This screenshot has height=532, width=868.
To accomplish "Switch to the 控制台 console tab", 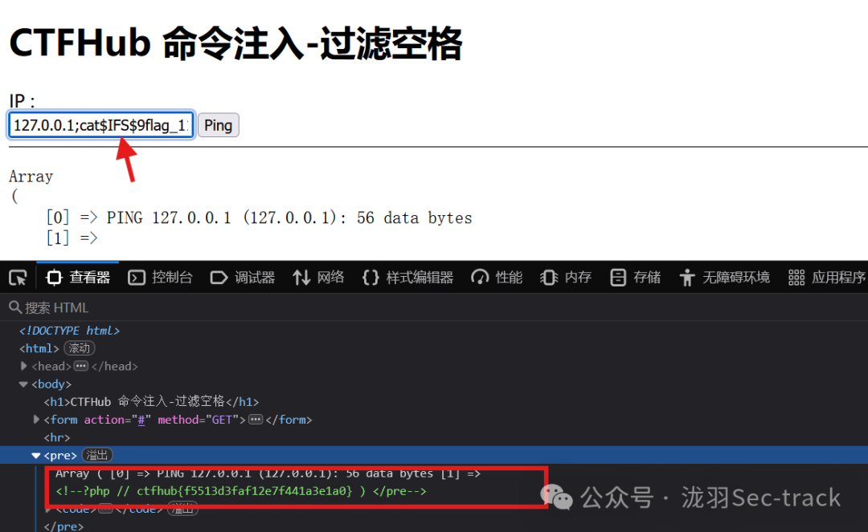I will point(160,278).
